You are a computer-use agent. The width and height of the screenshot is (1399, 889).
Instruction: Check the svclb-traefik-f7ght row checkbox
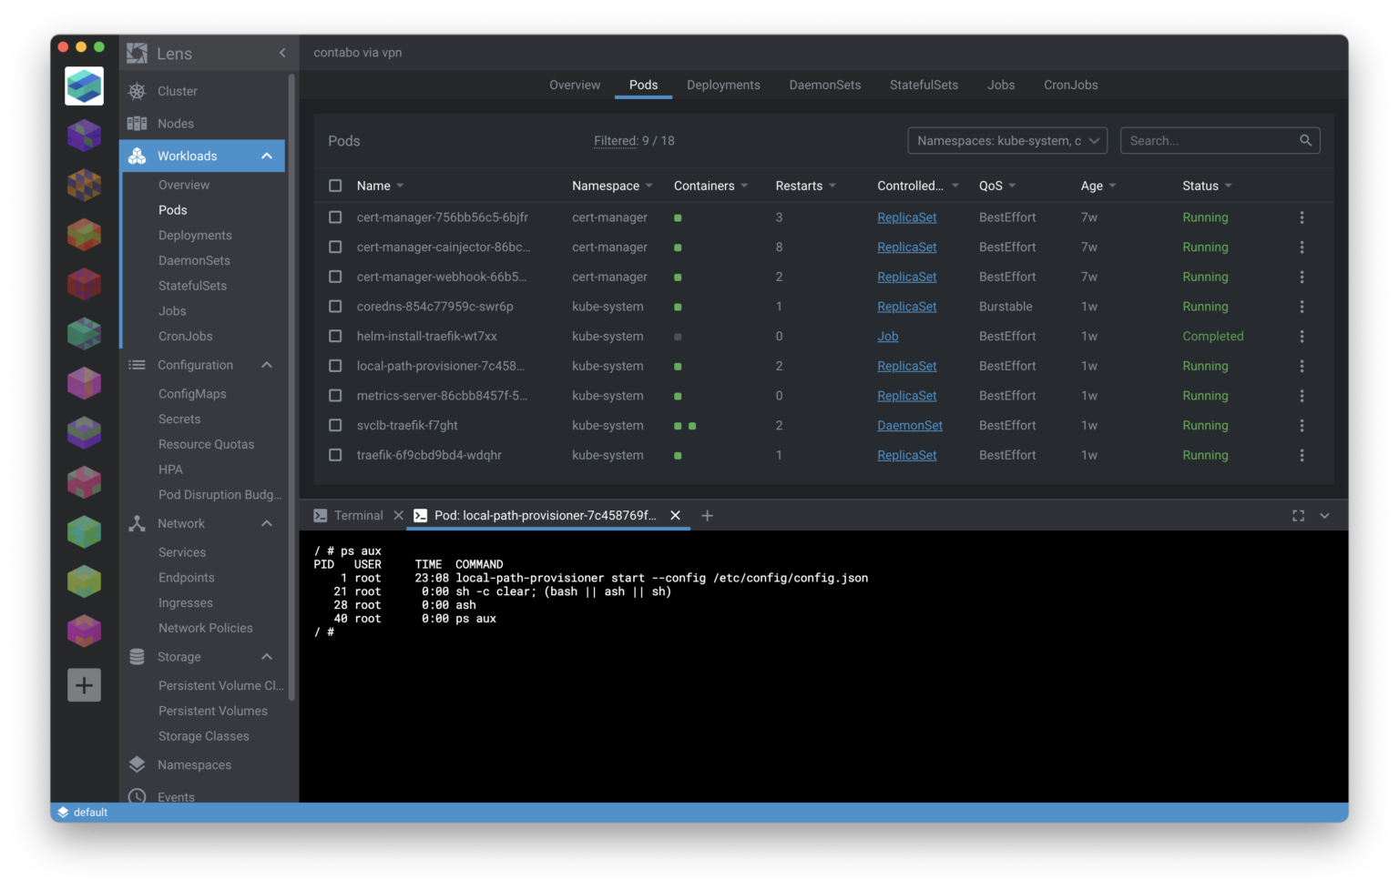[x=335, y=425]
